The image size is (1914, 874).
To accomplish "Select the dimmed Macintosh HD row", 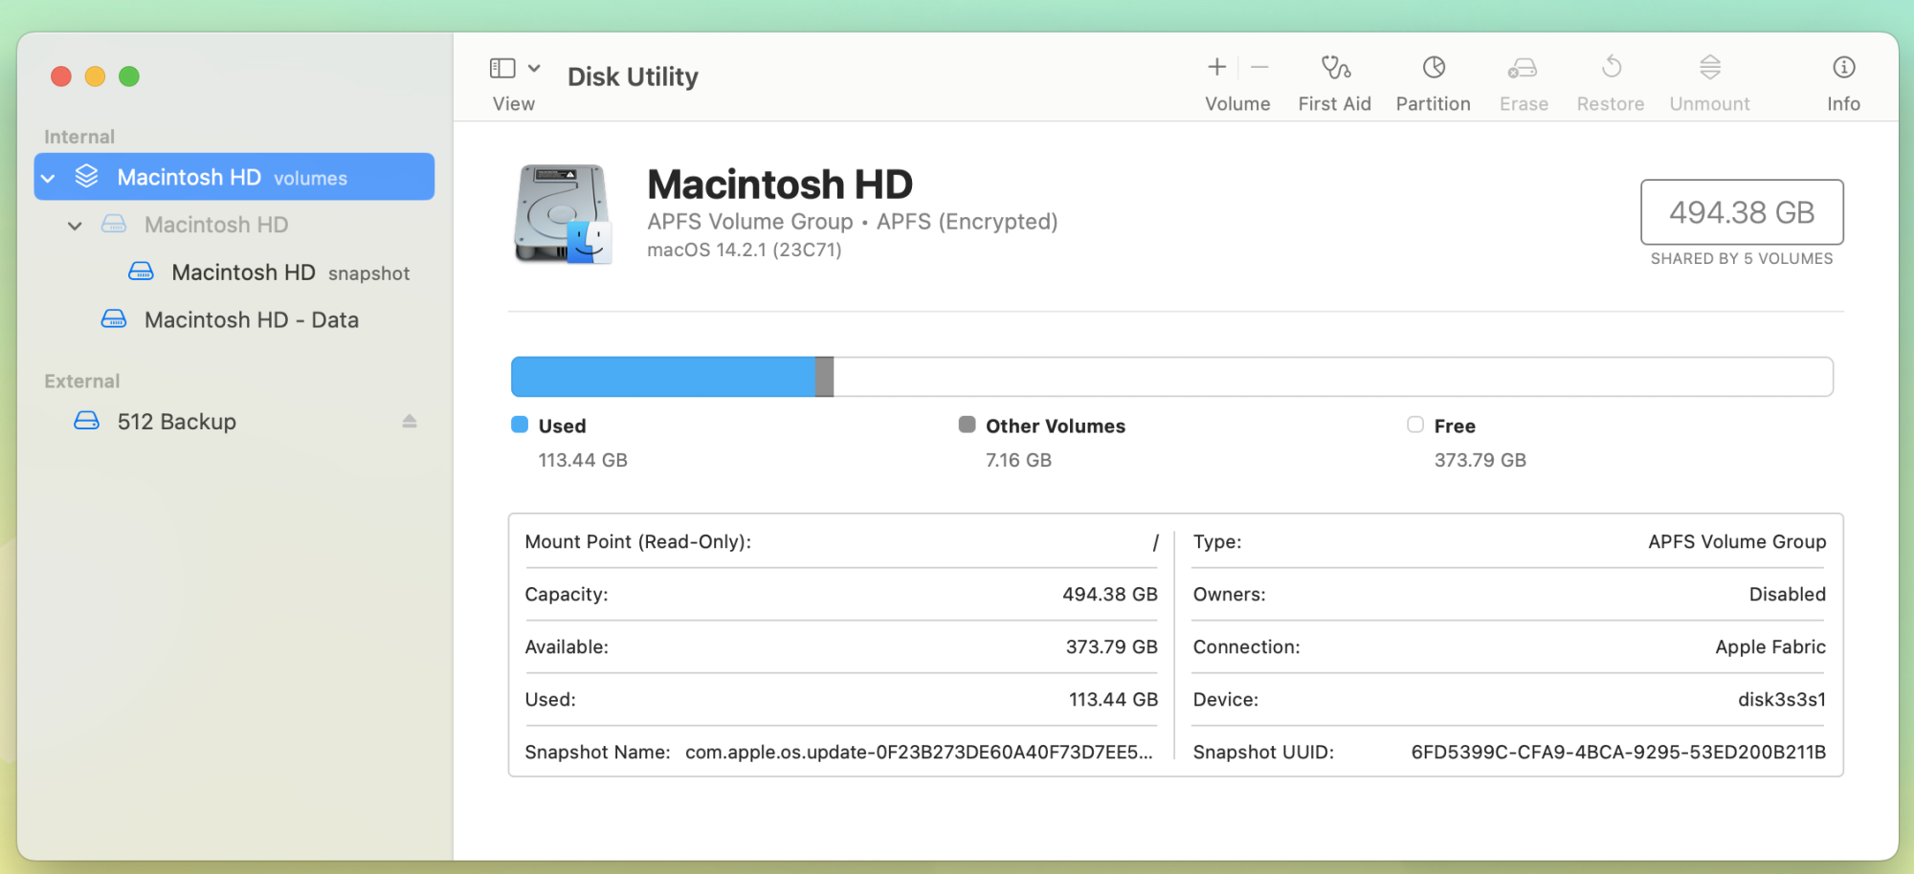I will (x=234, y=225).
